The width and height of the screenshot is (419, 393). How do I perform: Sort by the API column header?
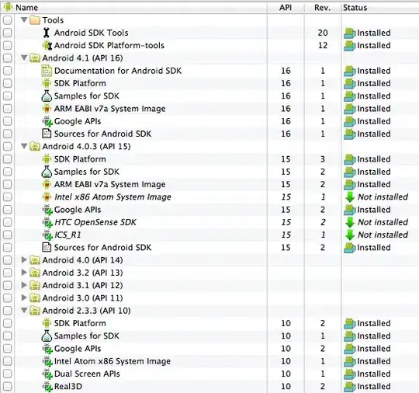tap(286, 8)
